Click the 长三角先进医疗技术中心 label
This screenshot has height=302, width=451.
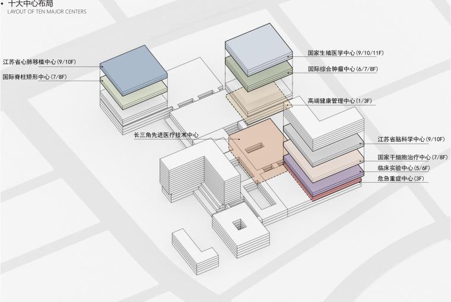(x=166, y=135)
